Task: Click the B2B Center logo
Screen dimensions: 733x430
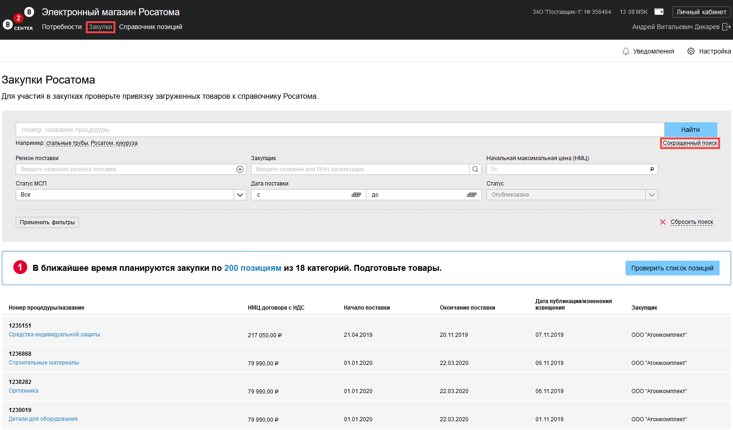Action: coord(18,19)
